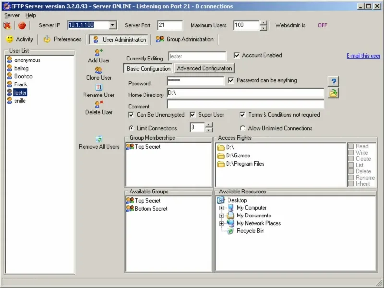Click the D:\Program Files folder icon

(x=221, y=164)
